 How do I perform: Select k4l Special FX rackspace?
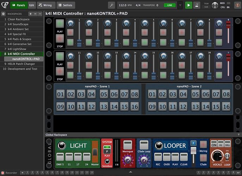point(22,34)
